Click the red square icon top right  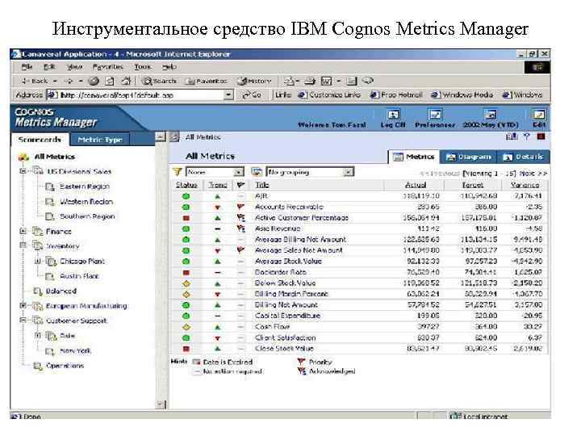[541, 136]
